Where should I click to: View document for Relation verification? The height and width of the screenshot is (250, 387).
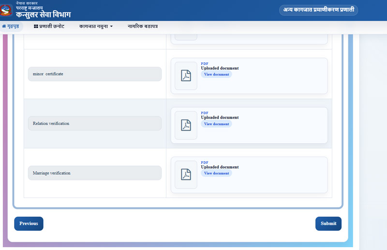tap(216, 124)
